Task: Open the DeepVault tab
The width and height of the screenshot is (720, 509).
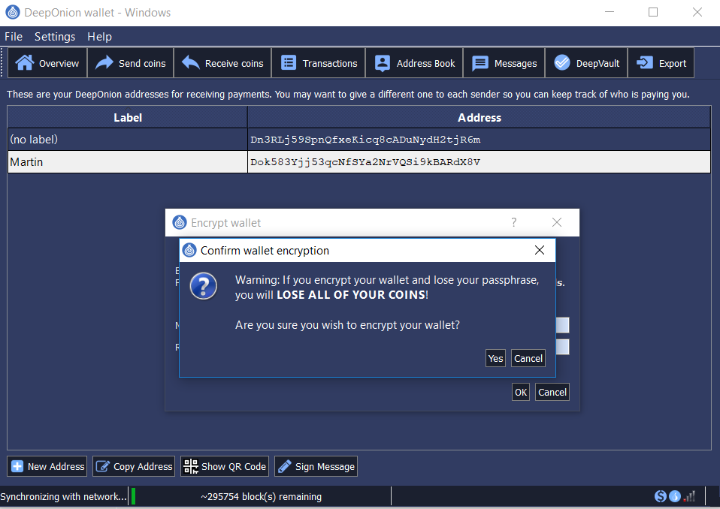Action: pos(586,63)
